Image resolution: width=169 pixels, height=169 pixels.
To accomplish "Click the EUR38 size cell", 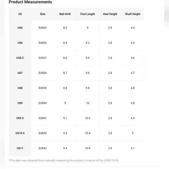I will [43, 73].
